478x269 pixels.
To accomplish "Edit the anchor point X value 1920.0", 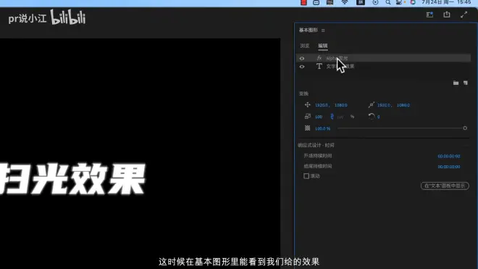I will pyautogui.click(x=384, y=105).
